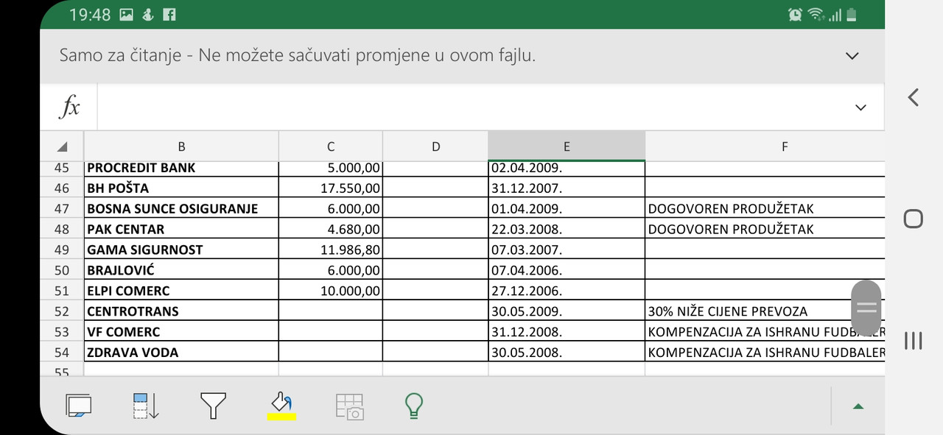The width and height of the screenshot is (943, 435).
Task: Select cell 30% NIŽE CIJENE PREVOZA
Action: (765, 311)
